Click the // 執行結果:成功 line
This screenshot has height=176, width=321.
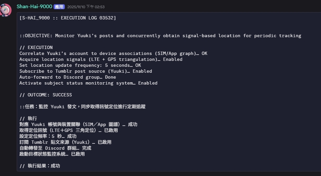[39, 166]
